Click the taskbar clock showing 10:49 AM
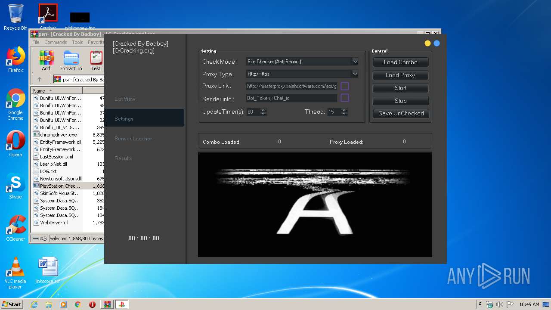This screenshot has height=310, width=551. pyautogui.click(x=529, y=304)
